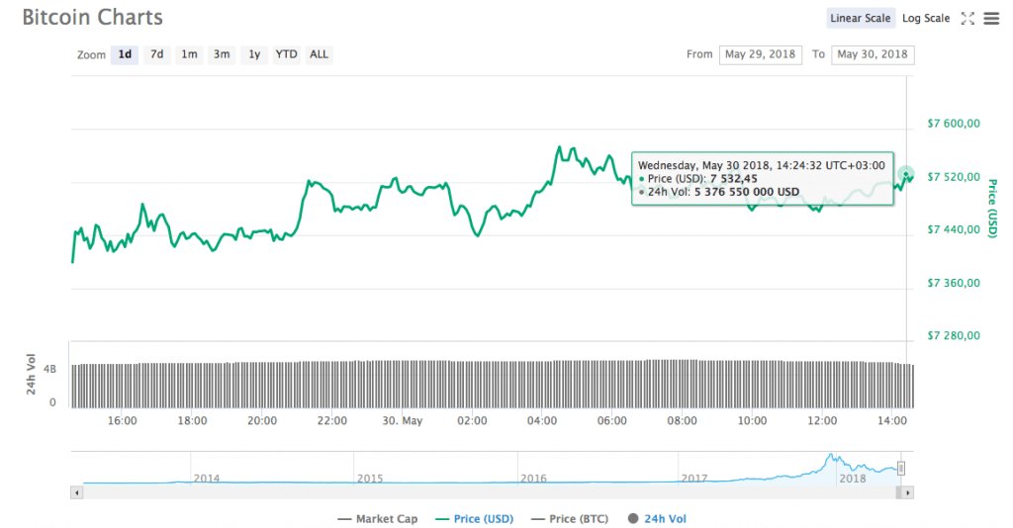Click the tooltip price value 7 532,45

pos(734,179)
